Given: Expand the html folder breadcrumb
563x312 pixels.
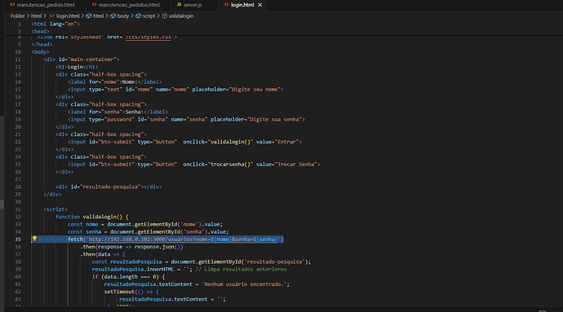Looking at the screenshot, I should (36, 15).
